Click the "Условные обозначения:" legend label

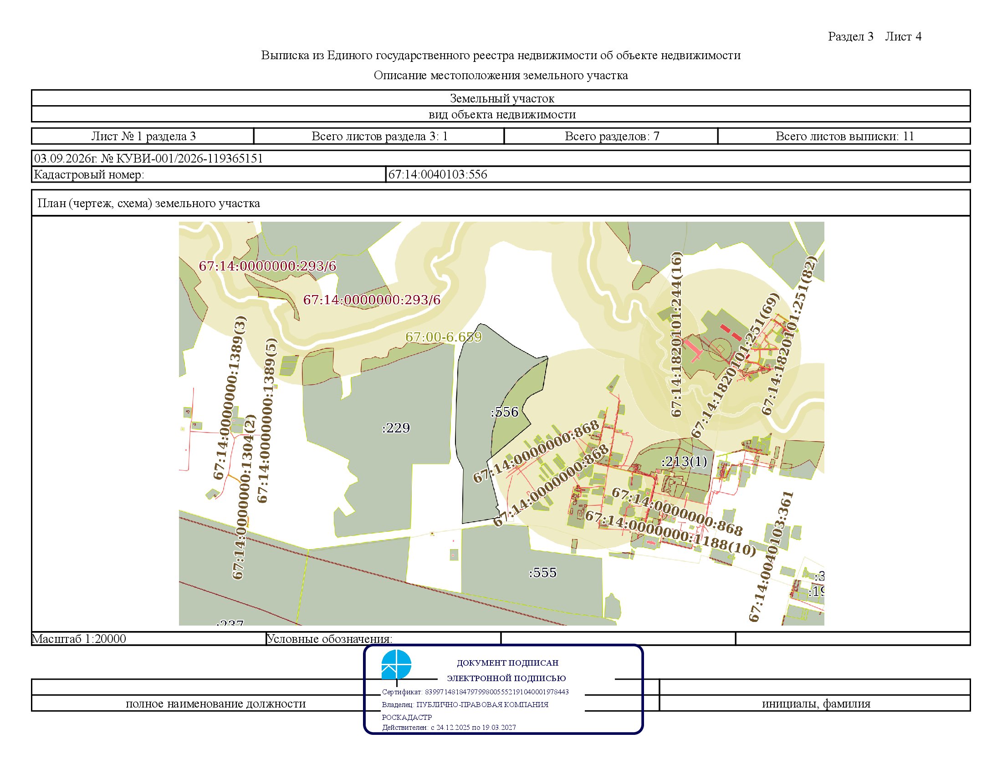click(329, 639)
